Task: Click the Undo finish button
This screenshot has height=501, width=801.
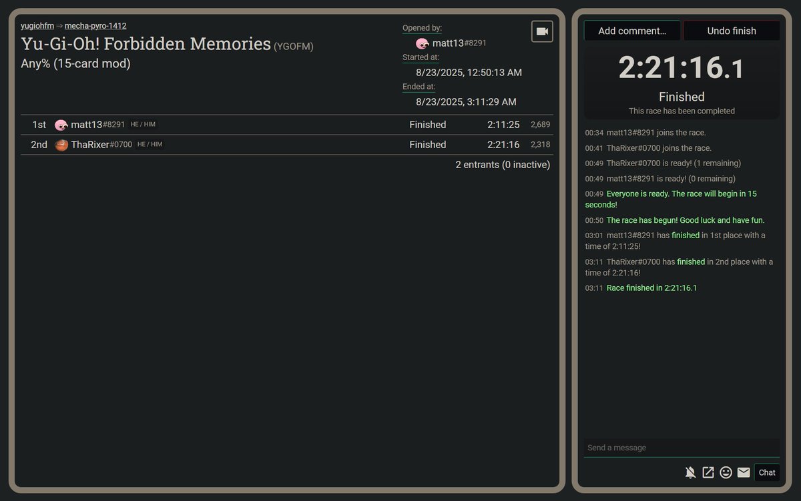Action: pyautogui.click(x=732, y=31)
